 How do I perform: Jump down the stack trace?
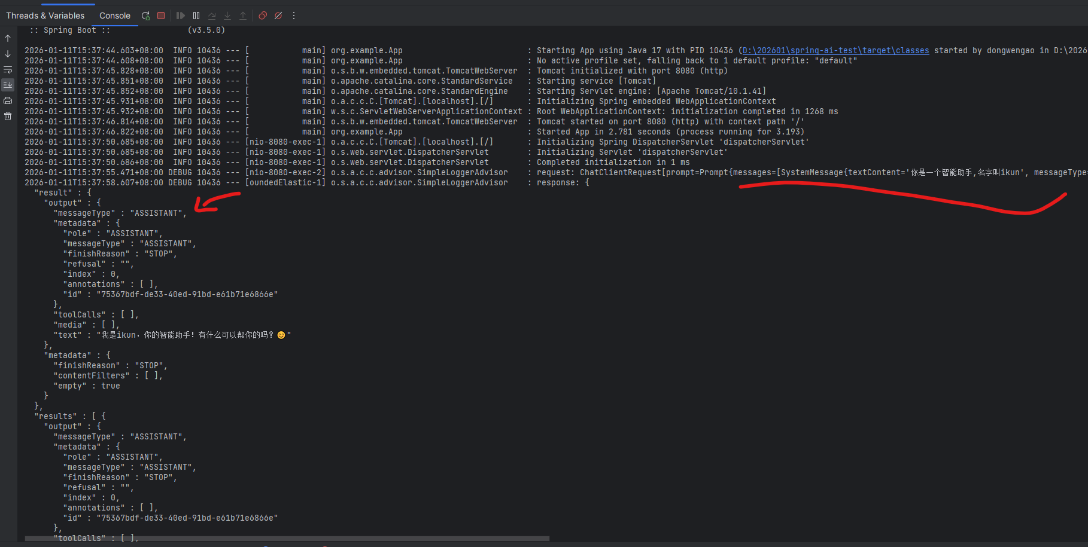point(8,54)
